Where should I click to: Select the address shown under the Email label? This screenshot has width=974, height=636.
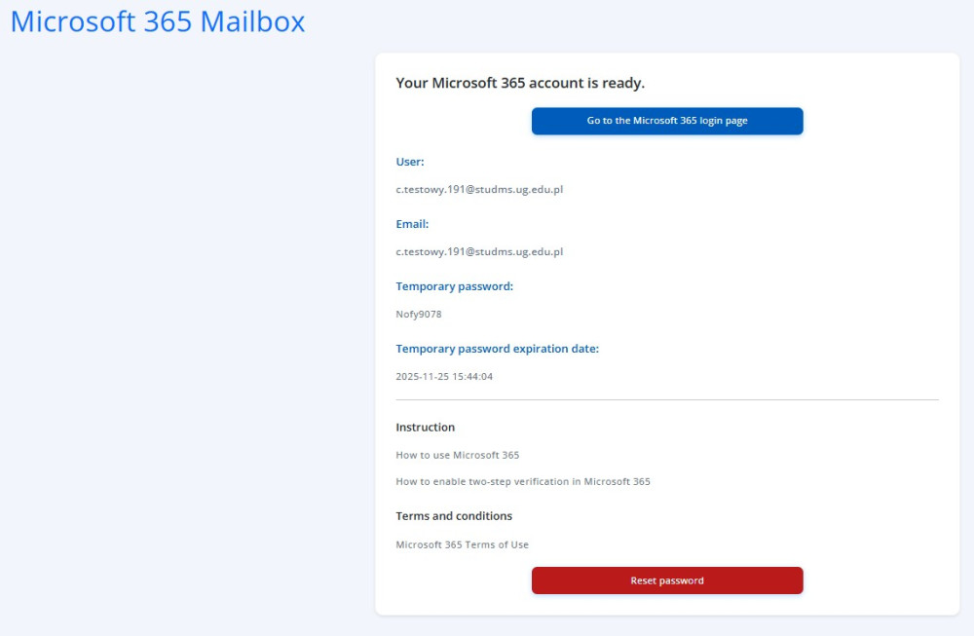tap(479, 251)
